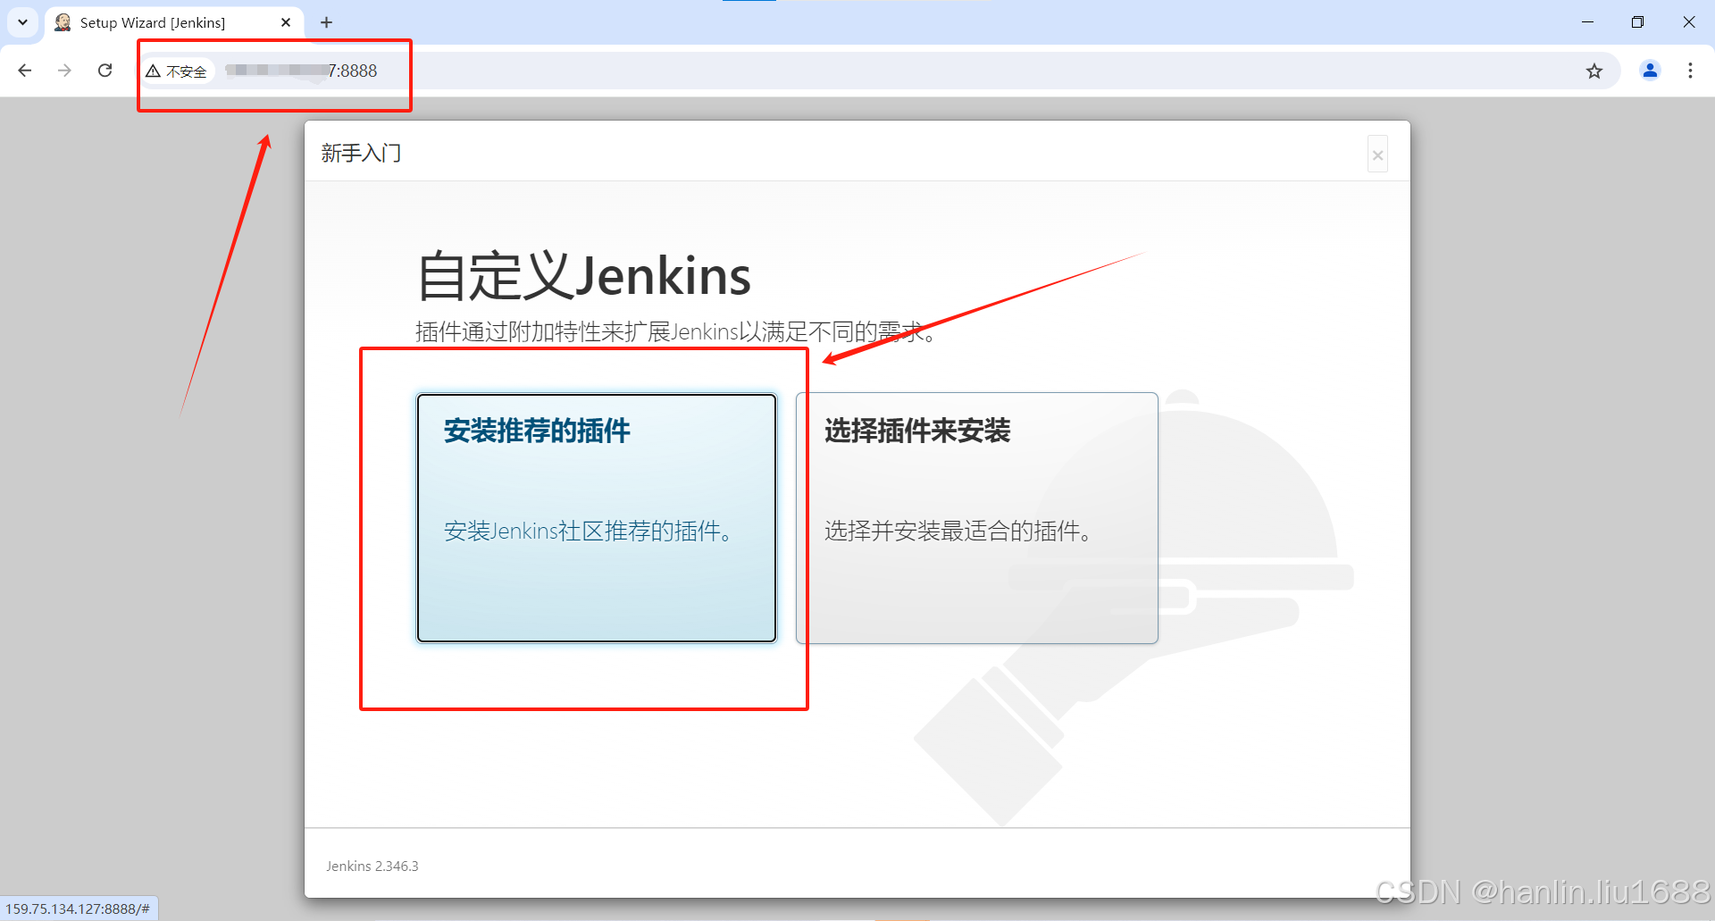Choose 安装推荐的插件 option
1715x921 pixels.
[597, 518]
